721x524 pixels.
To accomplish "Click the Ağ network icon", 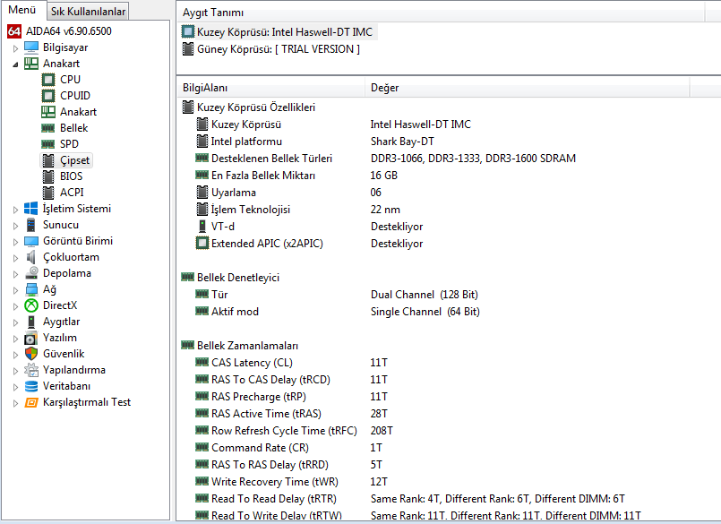I will (31, 289).
